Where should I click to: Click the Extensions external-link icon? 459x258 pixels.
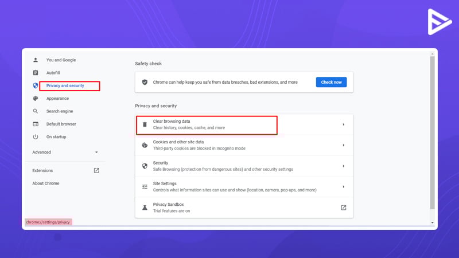coord(96,170)
